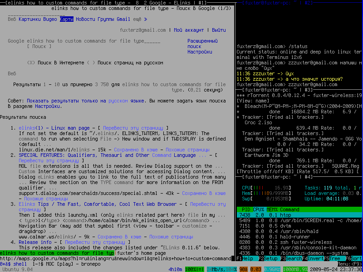Select the highlighted Карты link
Screen dimensions: 363x272
66,19
